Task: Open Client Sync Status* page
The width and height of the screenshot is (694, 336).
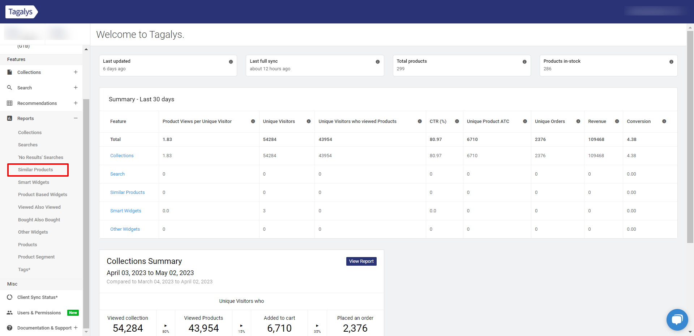Action: pos(38,297)
